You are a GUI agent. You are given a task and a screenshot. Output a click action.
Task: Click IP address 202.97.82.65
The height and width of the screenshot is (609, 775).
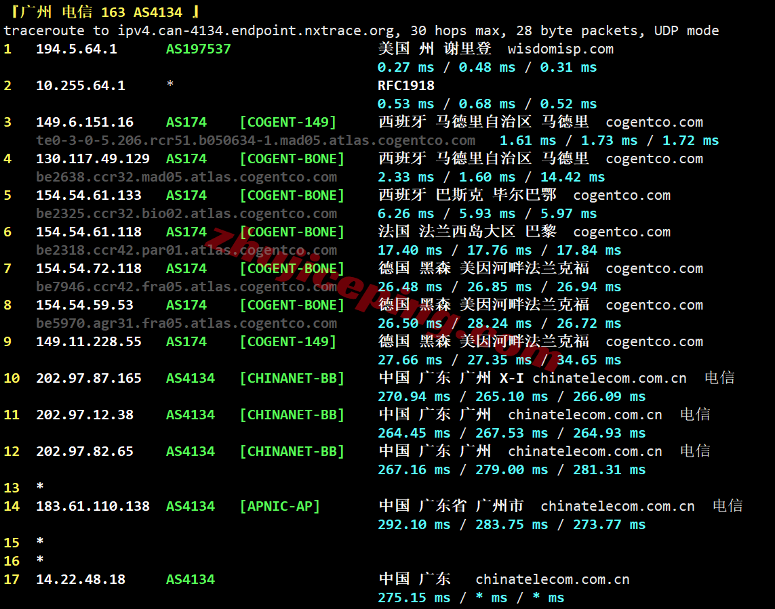pos(85,451)
